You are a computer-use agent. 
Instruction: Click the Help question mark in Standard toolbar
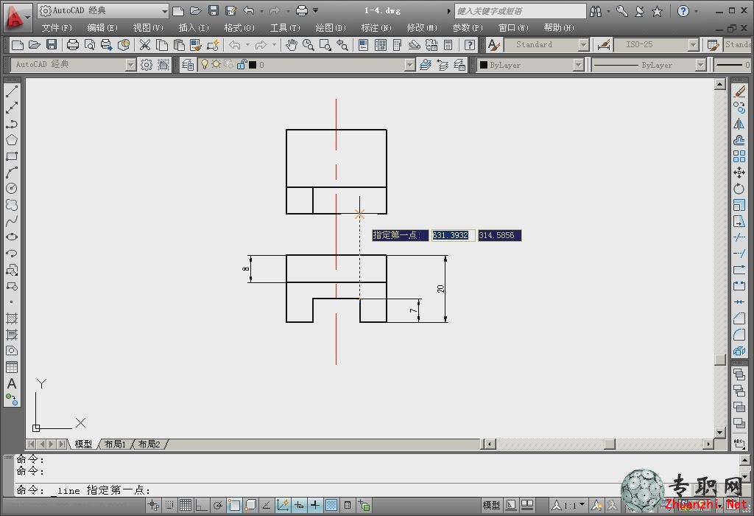(x=470, y=45)
